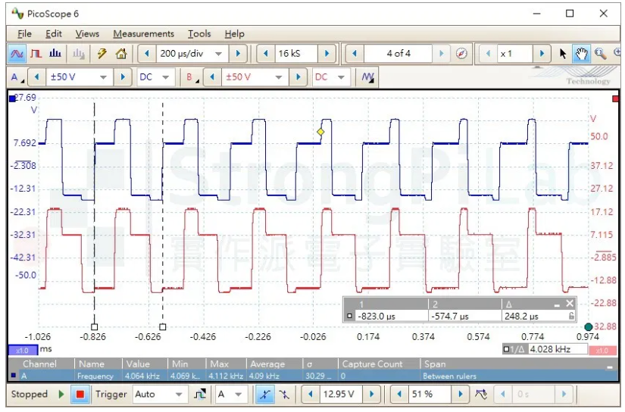Decrease Channel A voltage range

(36, 77)
